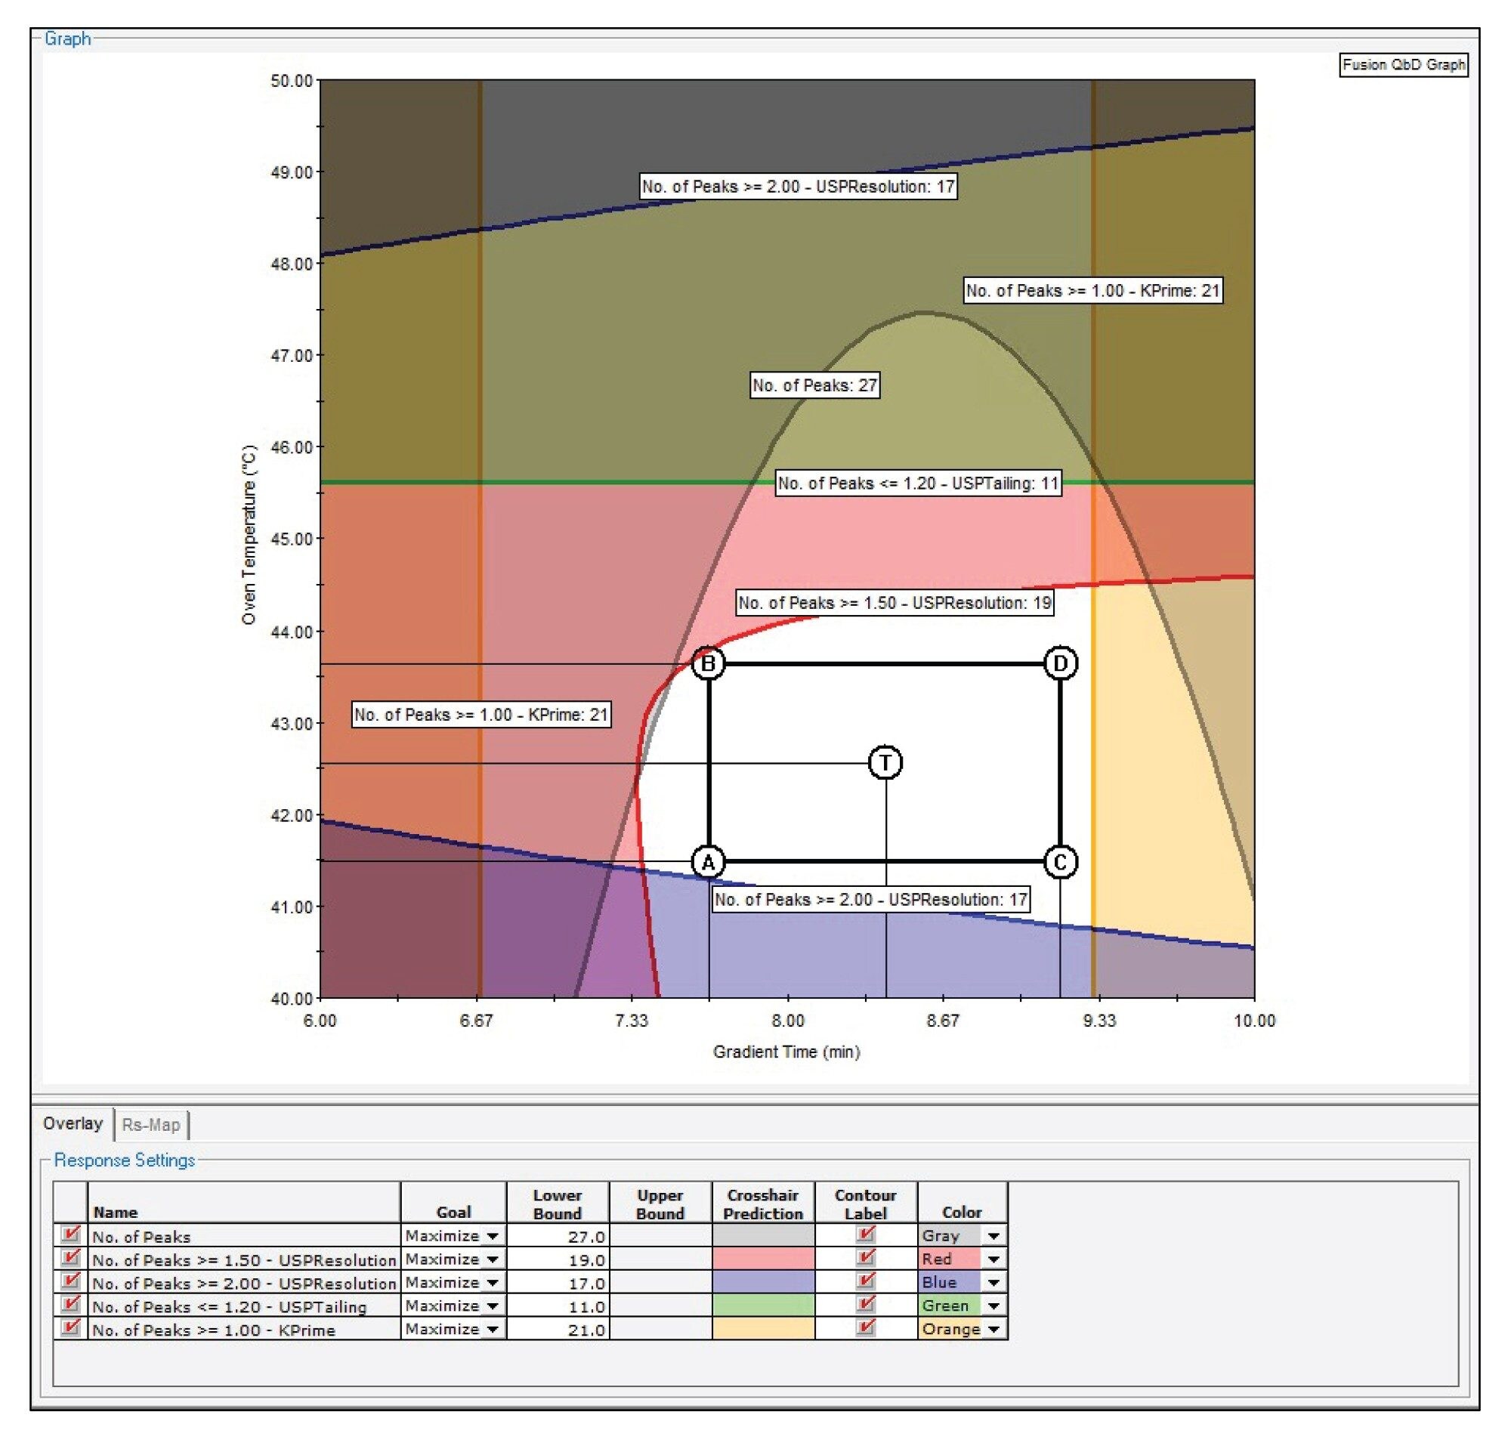Click the USPResolution: 19 contour label
1511x1446 pixels.
tap(895, 603)
